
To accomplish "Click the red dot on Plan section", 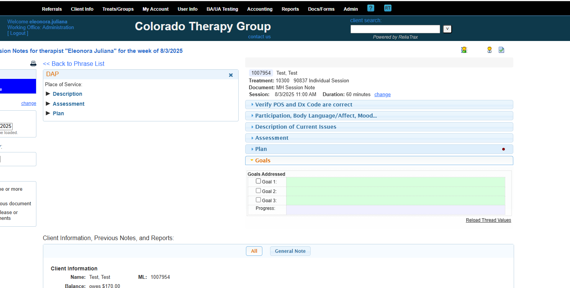I will (503, 149).
